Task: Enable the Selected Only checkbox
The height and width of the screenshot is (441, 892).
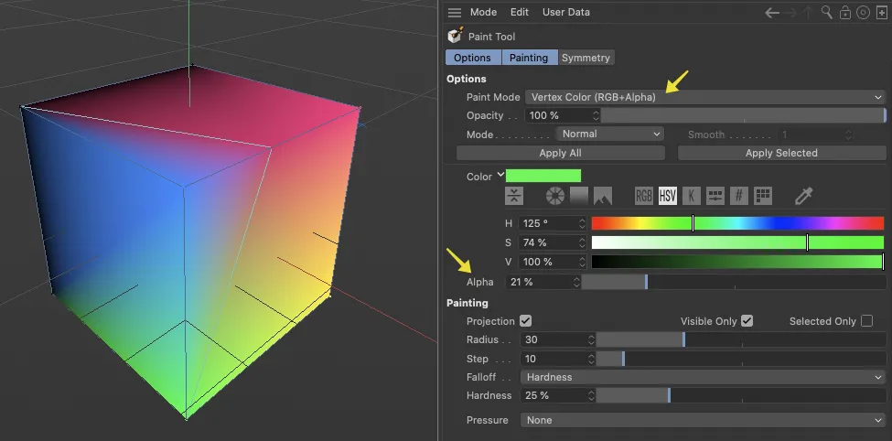Action: click(x=866, y=321)
